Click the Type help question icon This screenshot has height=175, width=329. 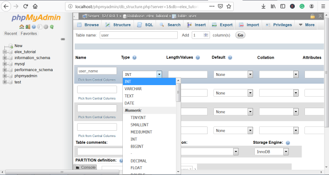134,58
